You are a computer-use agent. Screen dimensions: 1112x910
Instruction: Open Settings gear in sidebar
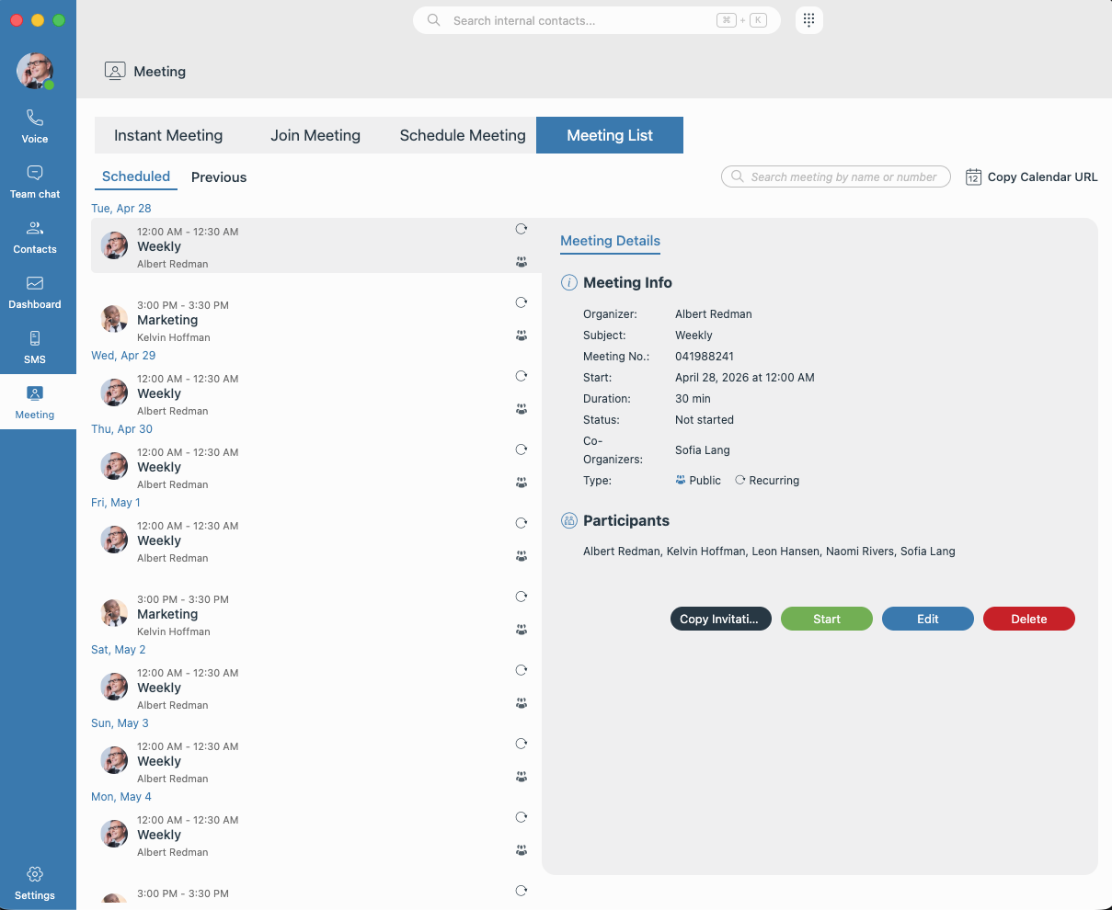pyautogui.click(x=35, y=882)
